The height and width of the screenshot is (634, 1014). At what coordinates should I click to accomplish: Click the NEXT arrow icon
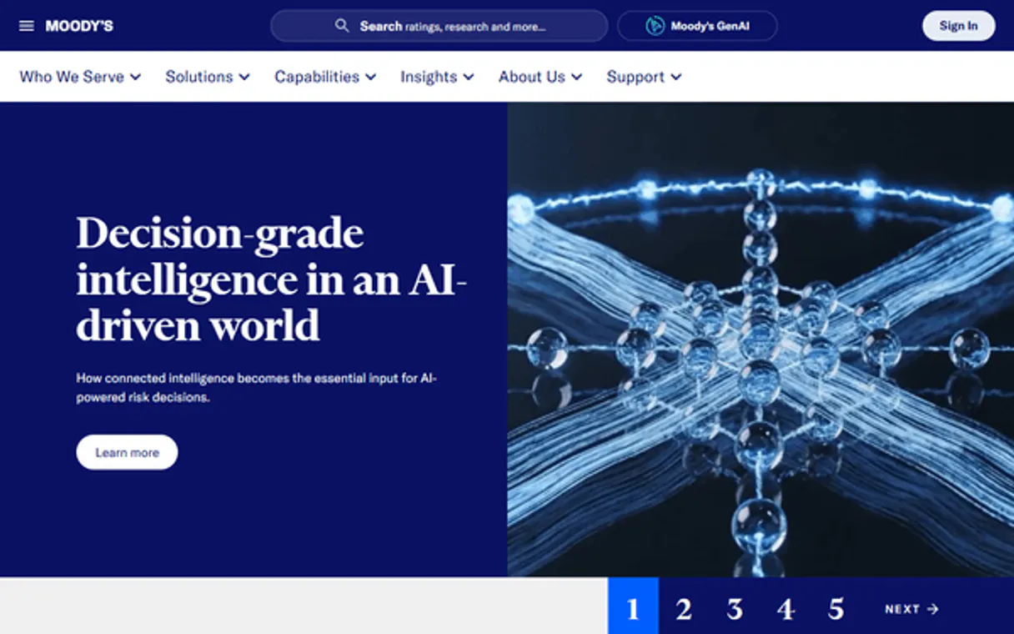point(933,609)
